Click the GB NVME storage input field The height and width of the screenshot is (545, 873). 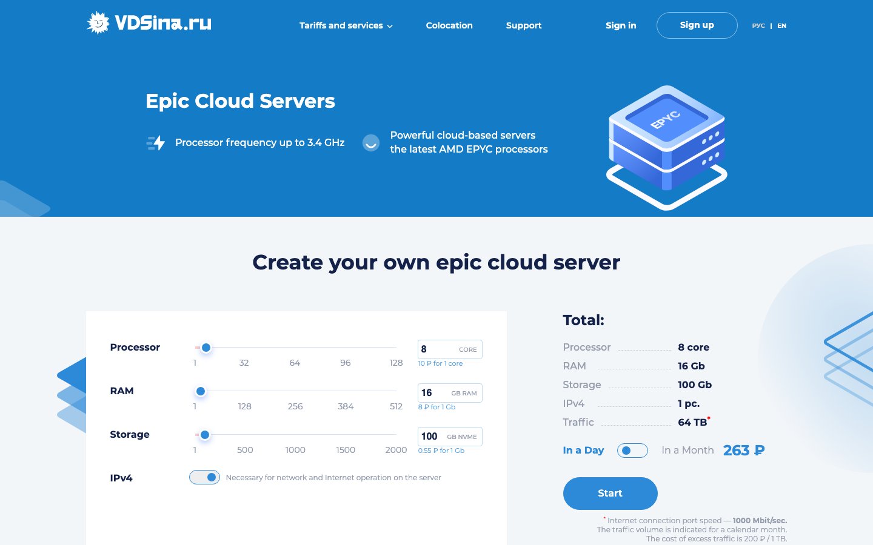coord(450,437)
